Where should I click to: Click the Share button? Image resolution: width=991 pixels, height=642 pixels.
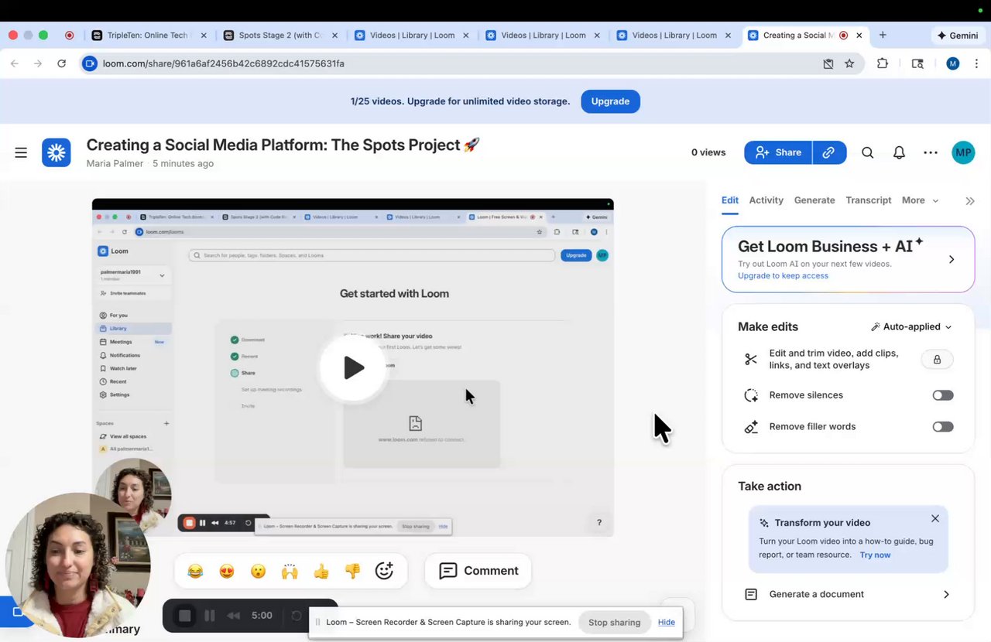pos(778,153)
